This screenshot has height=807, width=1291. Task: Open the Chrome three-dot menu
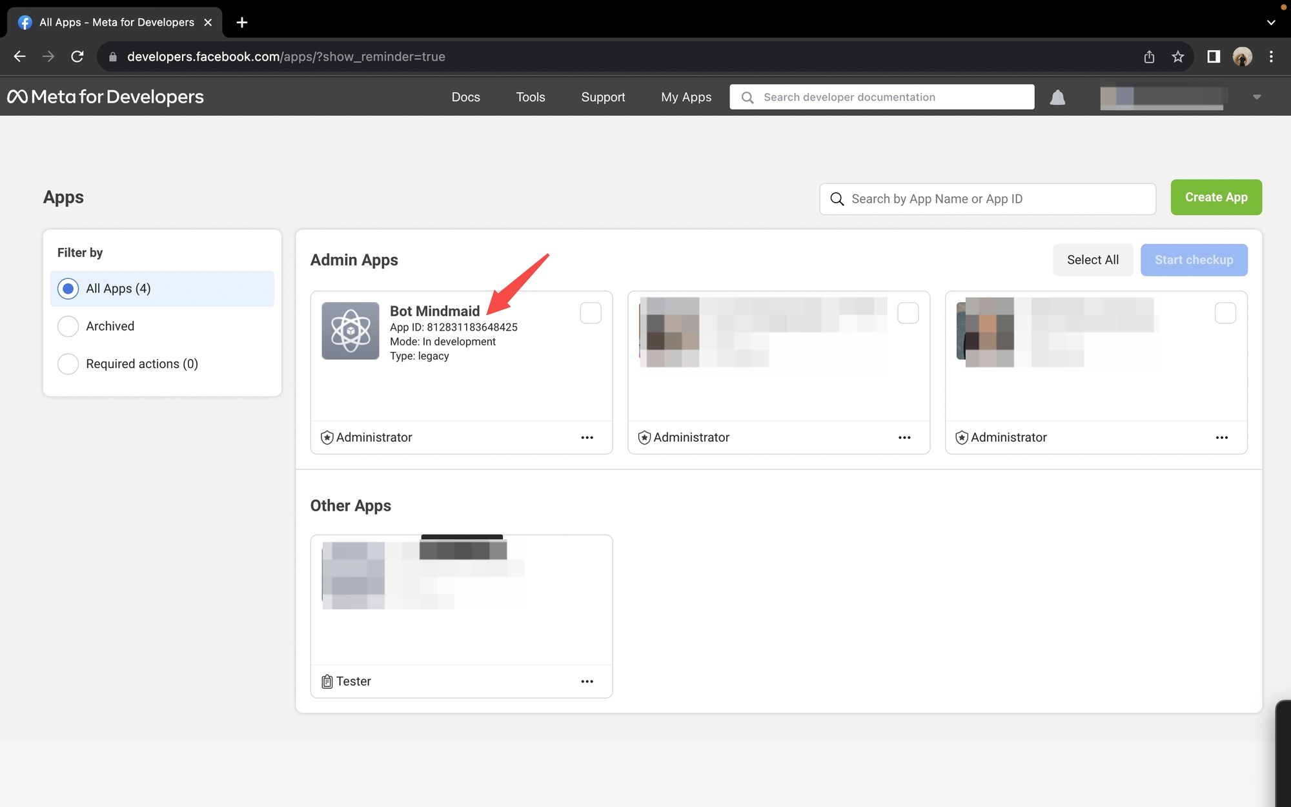[1271, 57]
